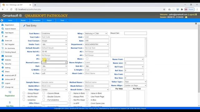Open the Result Order dropdown

click(x=97, y=90)
